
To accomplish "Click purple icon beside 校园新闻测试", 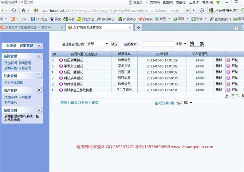I will tap(61, 60).
